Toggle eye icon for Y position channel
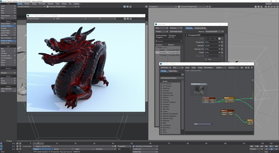 tap(18, 146)
